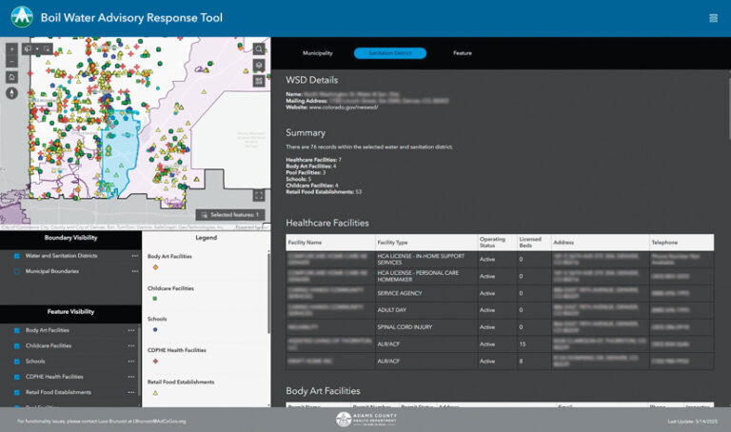Screen dimensions: 731x432
Task: Click the Legend panel scrollbar
Action: click(x=268, y=293)
